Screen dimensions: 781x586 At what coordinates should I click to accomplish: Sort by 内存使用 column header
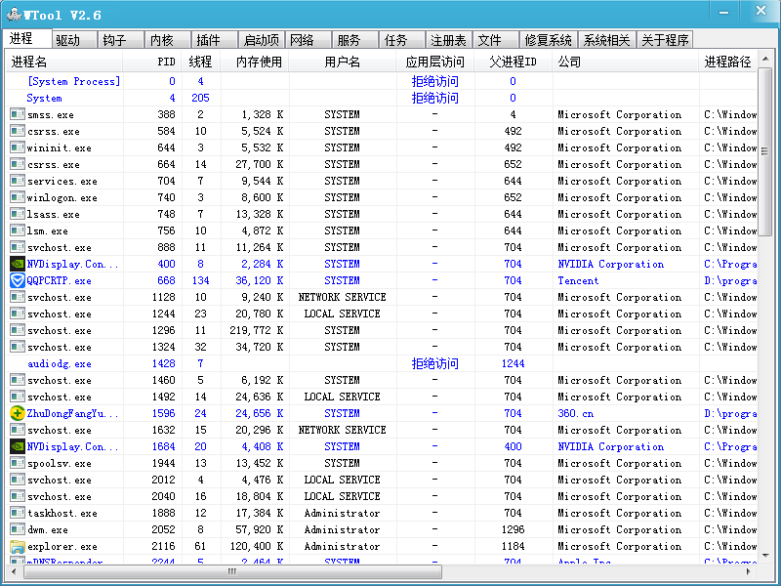click(255, 63)
